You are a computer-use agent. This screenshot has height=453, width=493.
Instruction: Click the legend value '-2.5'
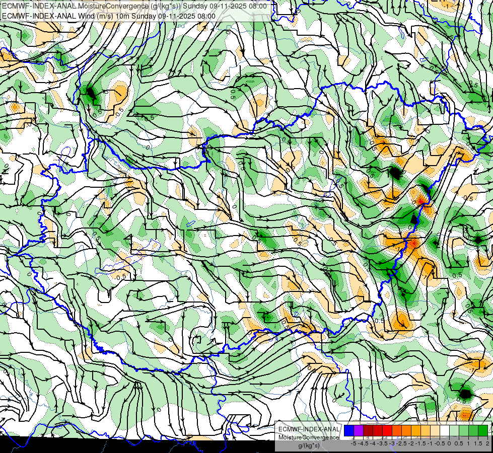pyautogui.click(x=401, y=443)
